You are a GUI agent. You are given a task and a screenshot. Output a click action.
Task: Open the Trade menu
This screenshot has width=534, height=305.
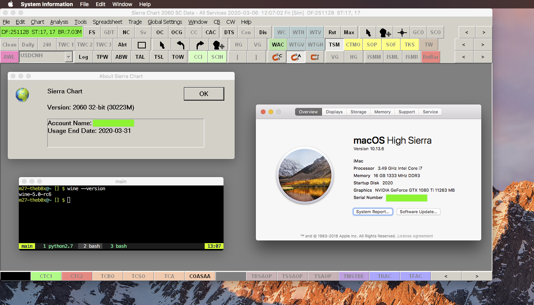pos(135,22)
